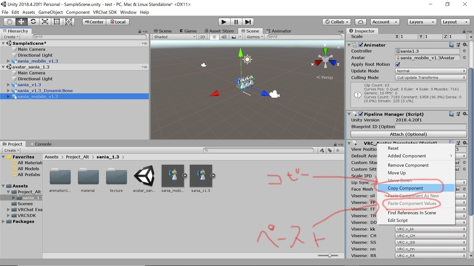Click search by label icon in Project
This screenshot has width=474, height=266.
click(330, 151)
